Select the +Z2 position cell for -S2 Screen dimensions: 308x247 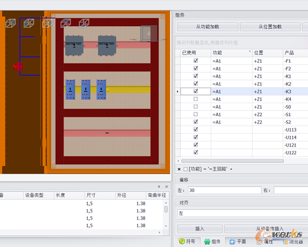point(268,122)
